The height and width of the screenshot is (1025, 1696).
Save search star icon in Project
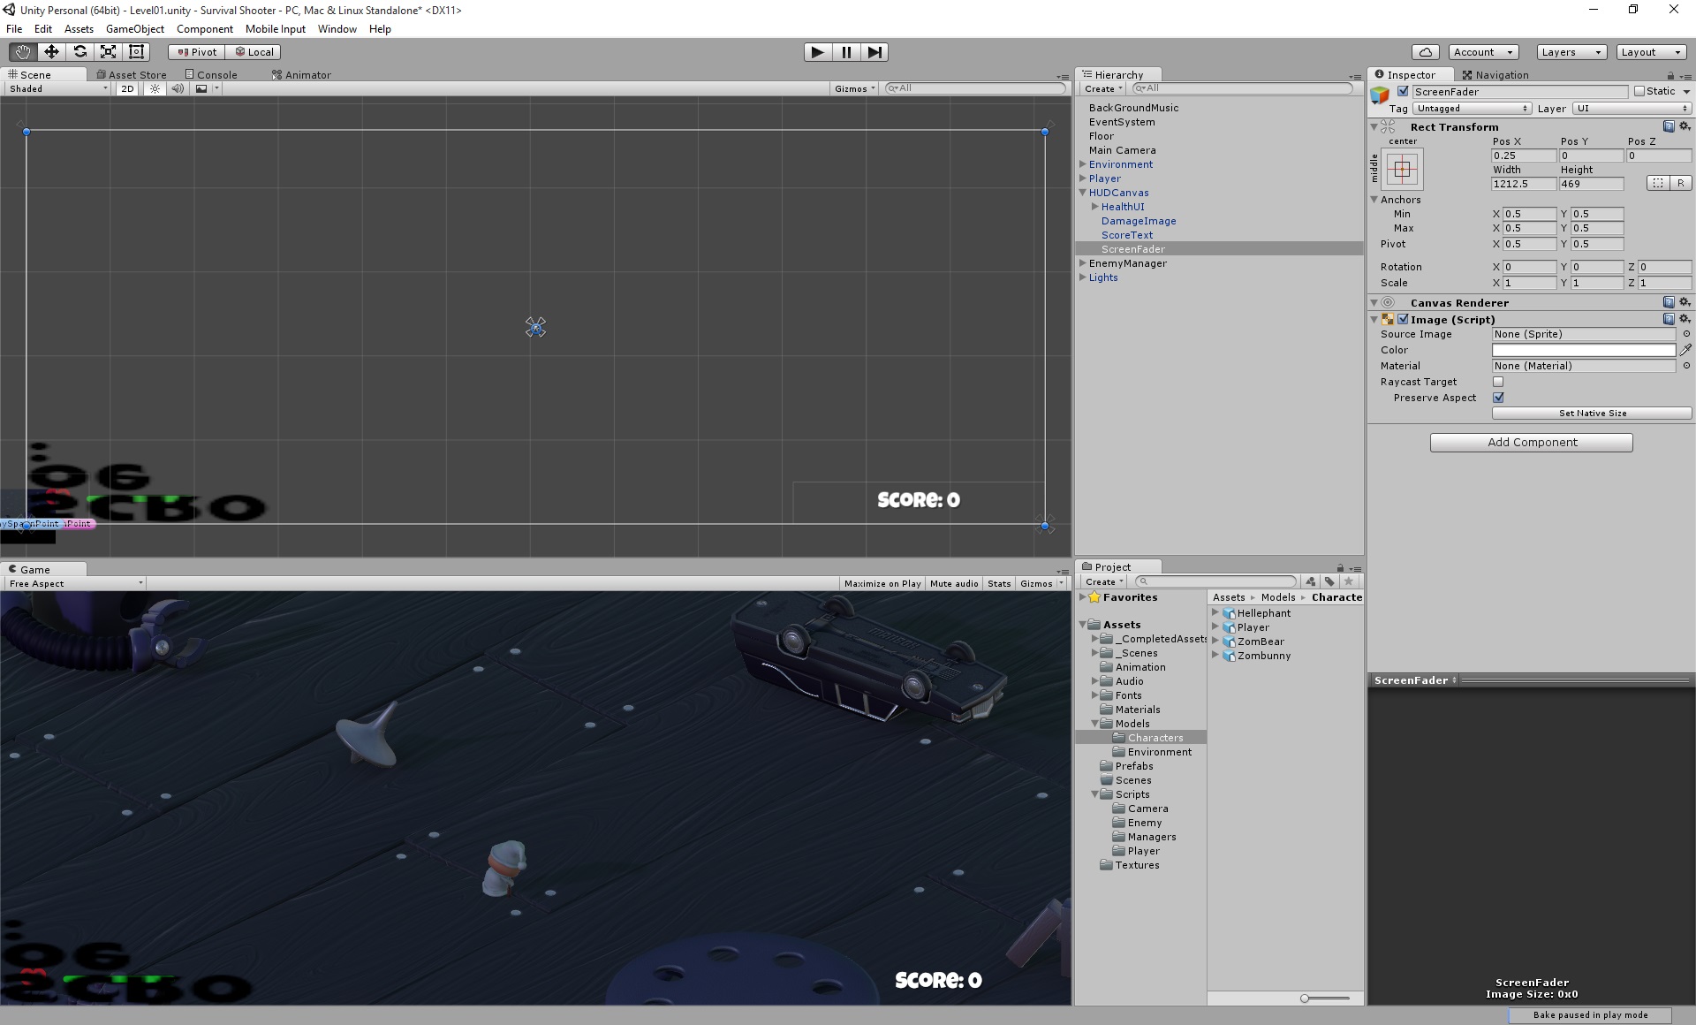[x=1349, y=581]
